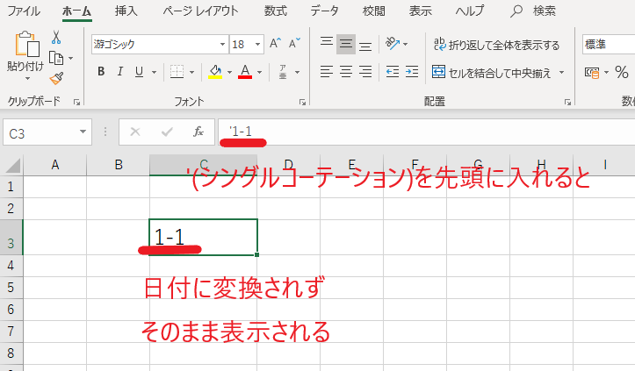Expand the underline style arrow

tap(154, 73)
